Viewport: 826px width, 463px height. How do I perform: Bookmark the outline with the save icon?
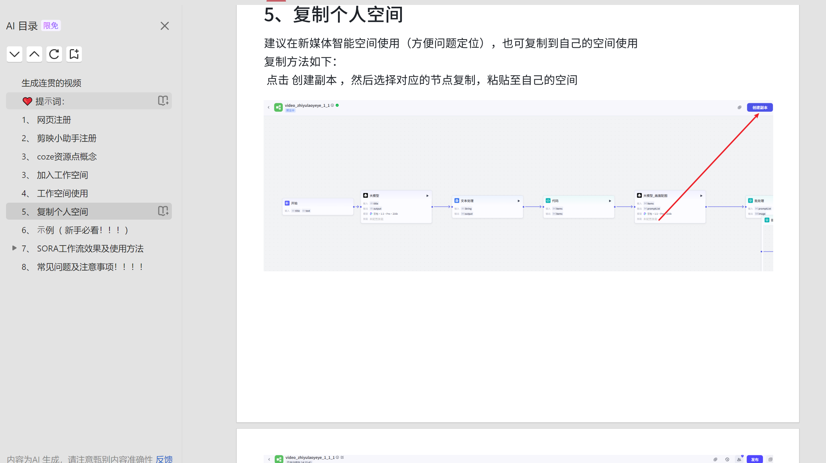[x=74, y=54]
